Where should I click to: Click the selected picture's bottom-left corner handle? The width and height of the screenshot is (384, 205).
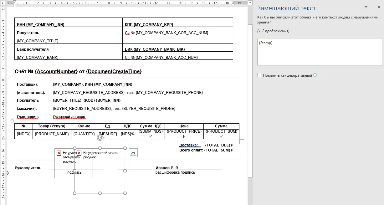(x=74, y=193)
